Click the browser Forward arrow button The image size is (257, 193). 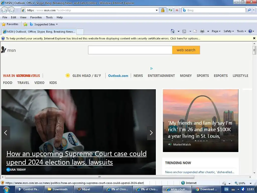[11, 10]
